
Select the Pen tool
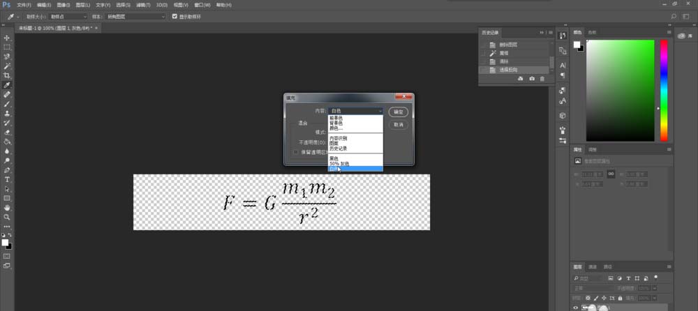click(7, 170)
